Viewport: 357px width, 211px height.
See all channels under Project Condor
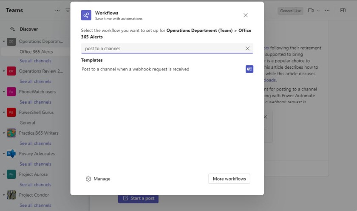pyautogui.click(x=35, y=205)
